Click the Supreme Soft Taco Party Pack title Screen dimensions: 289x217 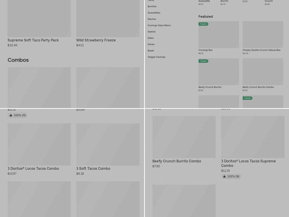(x=33, y=40)
